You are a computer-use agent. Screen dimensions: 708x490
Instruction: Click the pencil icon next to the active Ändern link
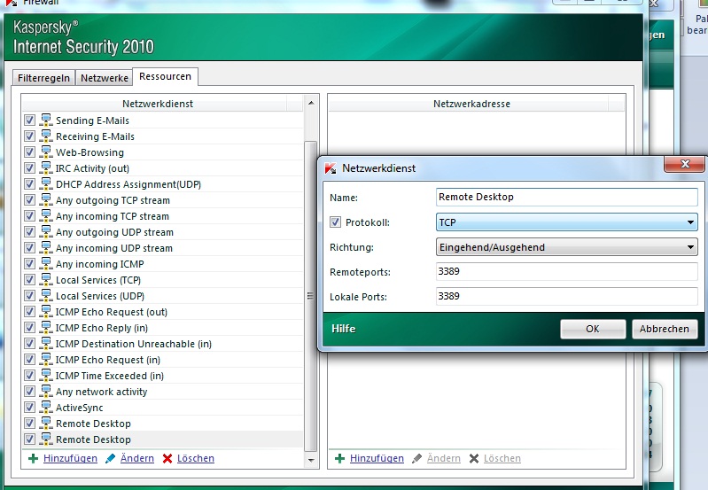tap(110, 459)
